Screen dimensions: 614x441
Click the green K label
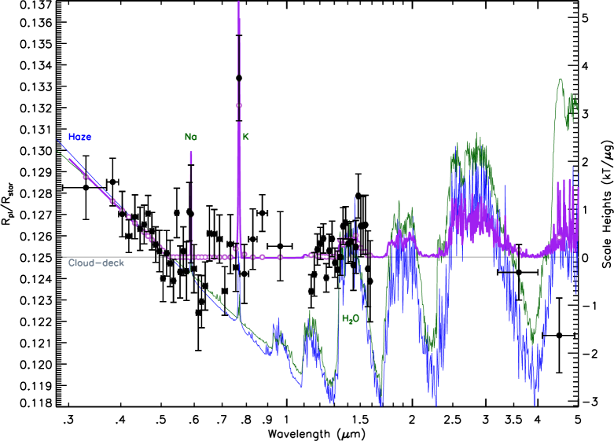pos(245,137)
